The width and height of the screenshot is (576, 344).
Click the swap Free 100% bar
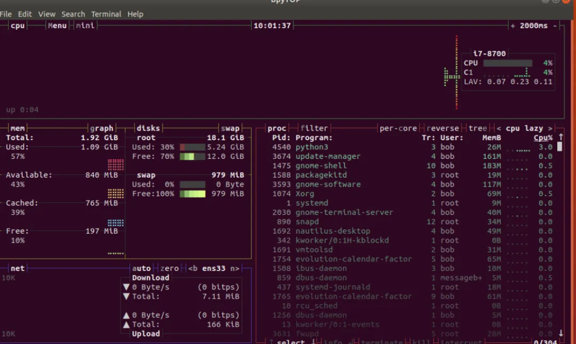click(x=192, y=194)
